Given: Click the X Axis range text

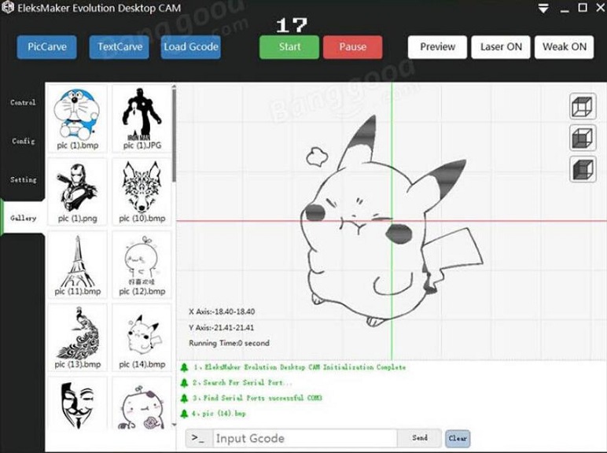Looking at the screenshot, I should point(222,311).
